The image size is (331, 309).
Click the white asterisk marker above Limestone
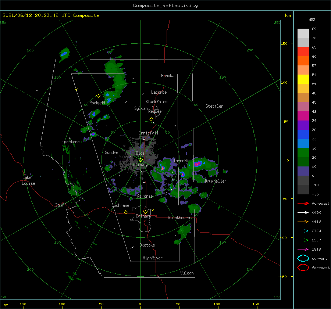pyautogui.click(x=70, y=139)
